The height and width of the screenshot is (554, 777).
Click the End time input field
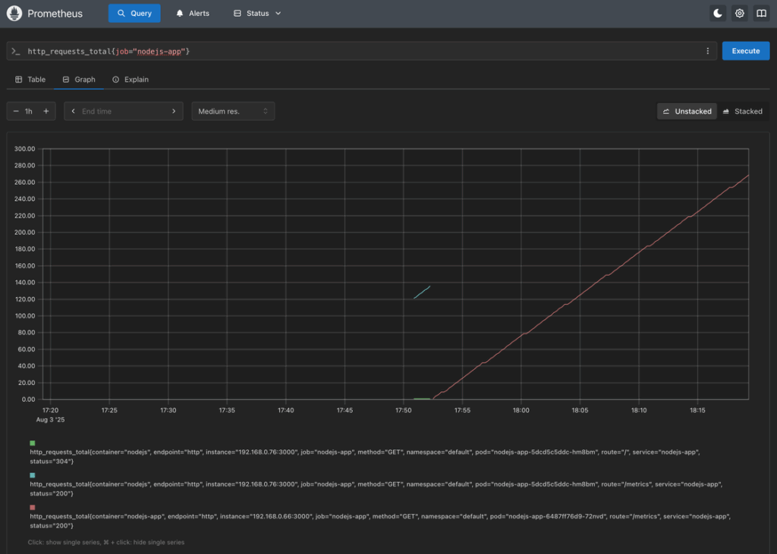coord(124,111)
